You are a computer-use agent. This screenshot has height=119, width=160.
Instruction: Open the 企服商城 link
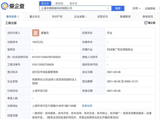[150, 9]
